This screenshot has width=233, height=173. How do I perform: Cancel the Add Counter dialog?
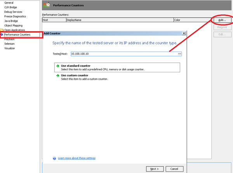tap(174, 169)
